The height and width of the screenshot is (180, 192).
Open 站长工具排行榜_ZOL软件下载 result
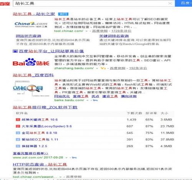(x=45, y=107)
